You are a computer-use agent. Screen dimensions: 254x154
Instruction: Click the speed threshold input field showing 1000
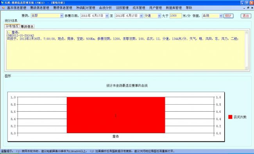tap(176, 16)
